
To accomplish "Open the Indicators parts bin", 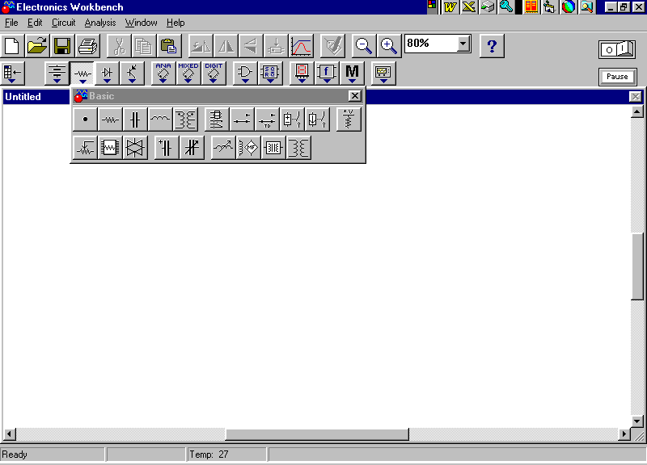I will pyautogui.click(x=302, y=73).
